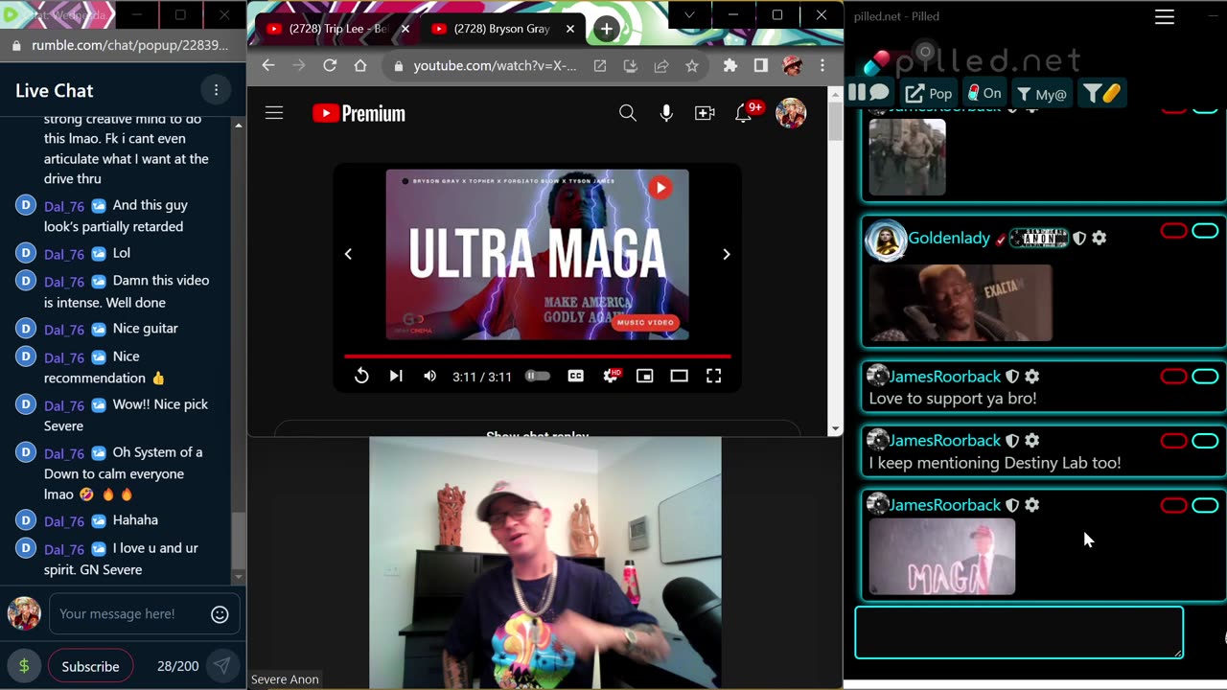Click Live Chat scrollbar down arrow
The image size is (1227, 690).
[x=239, y=578]
